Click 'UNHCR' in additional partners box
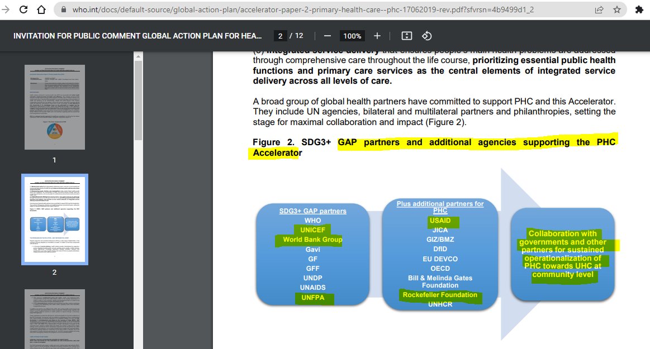 [x=440, y=304]
